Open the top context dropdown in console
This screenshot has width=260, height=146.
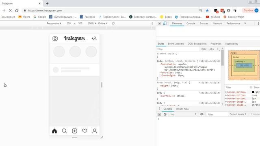tap(183, 114)
